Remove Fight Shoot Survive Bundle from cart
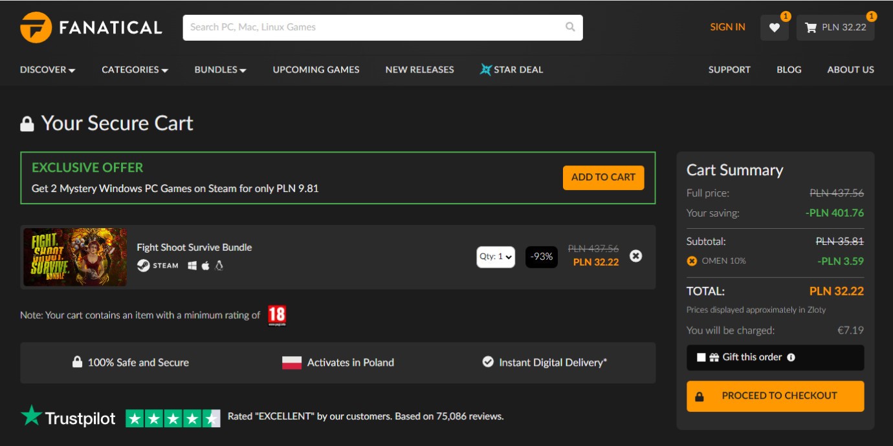Viewport: 893px width, 446px height. (636, 256)
